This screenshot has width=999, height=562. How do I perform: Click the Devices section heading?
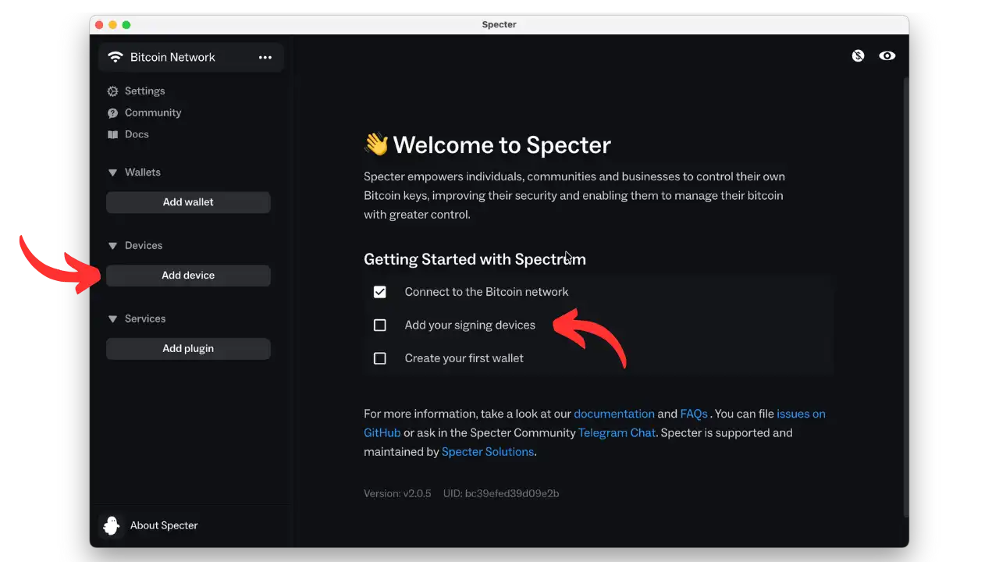click(144, 246)
